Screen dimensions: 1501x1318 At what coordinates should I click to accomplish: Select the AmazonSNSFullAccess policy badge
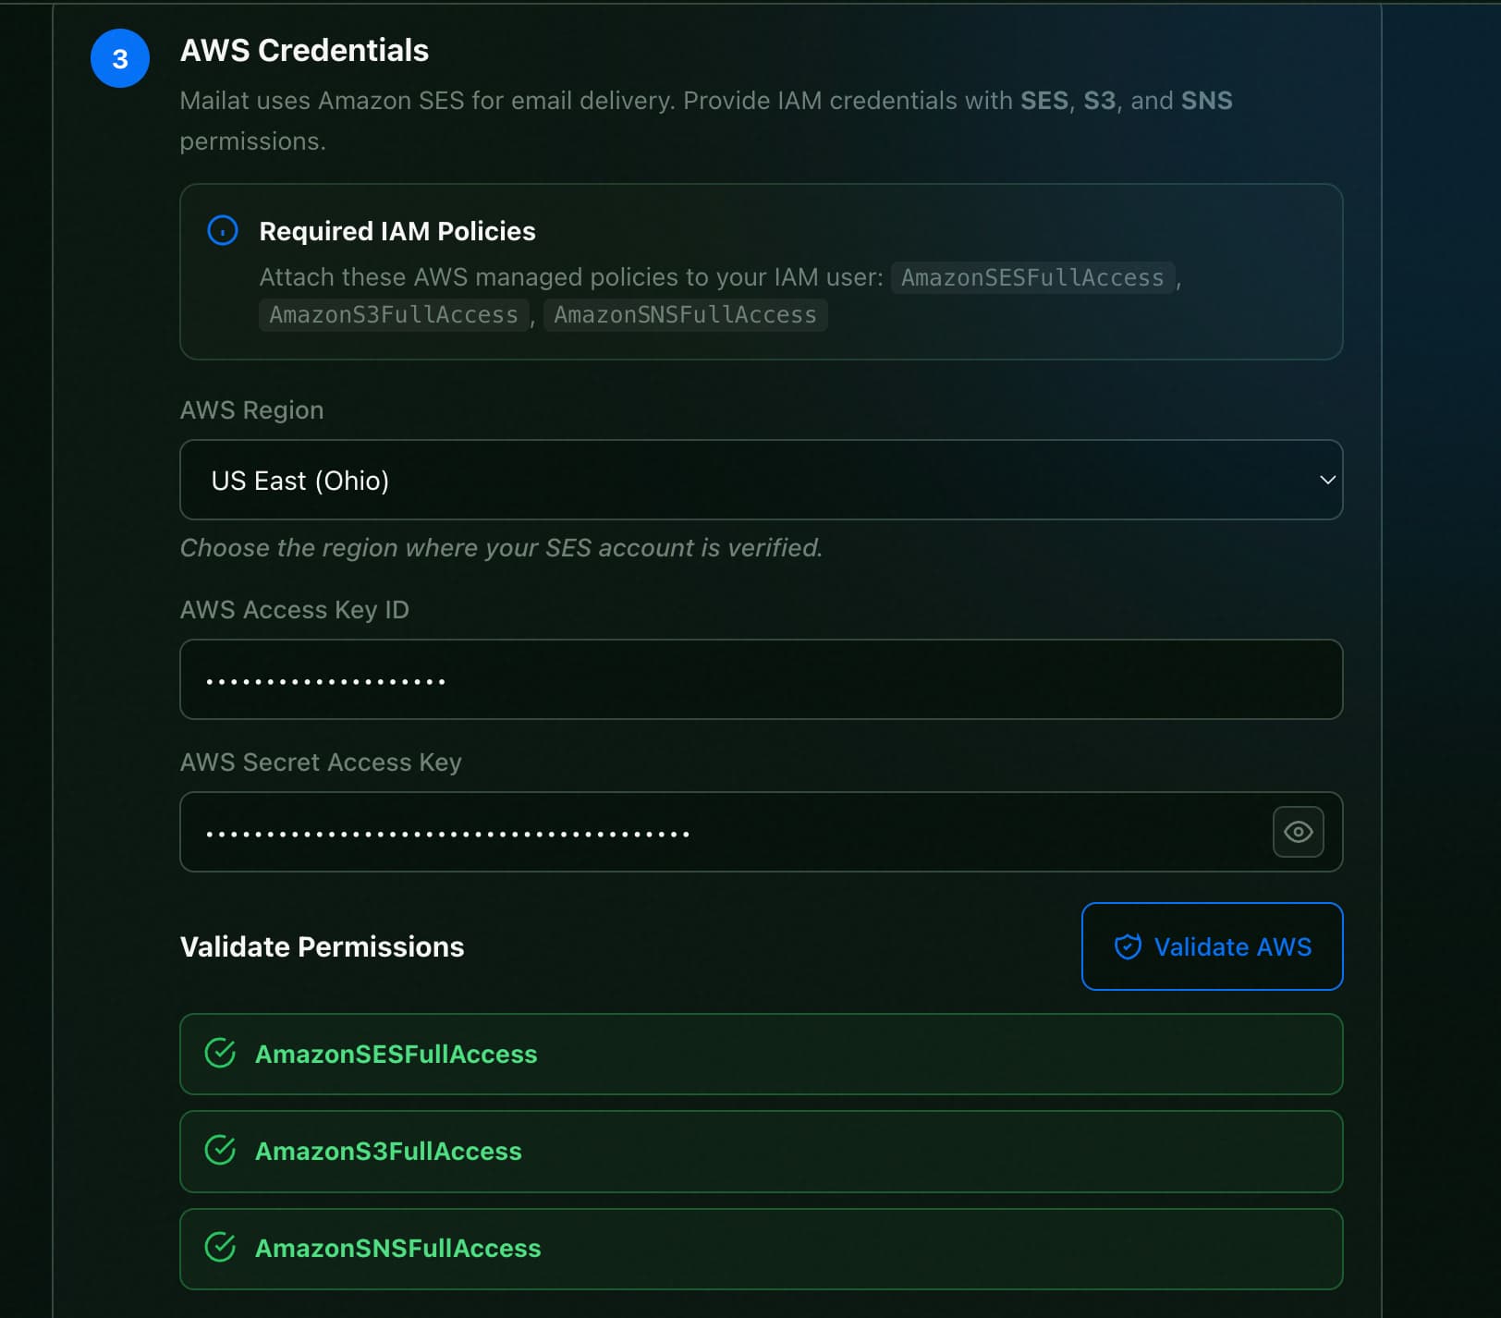point(685,314)
